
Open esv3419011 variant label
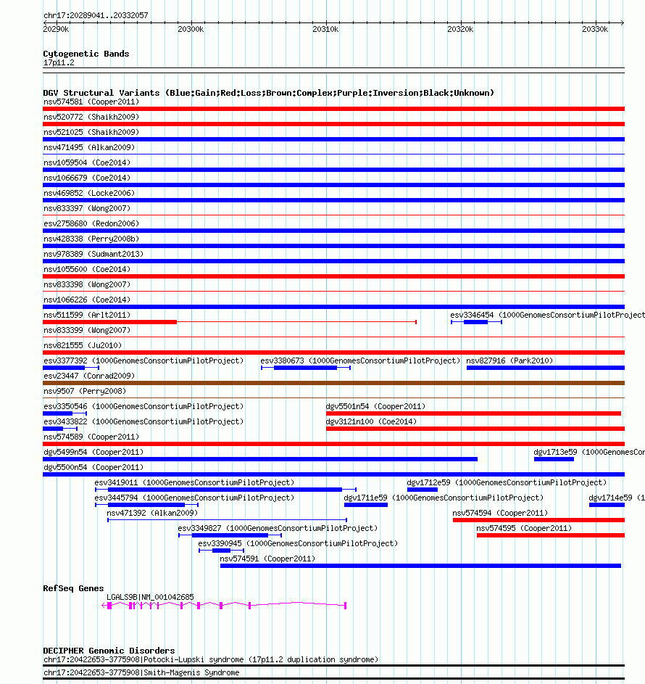[x=194, y=482]
